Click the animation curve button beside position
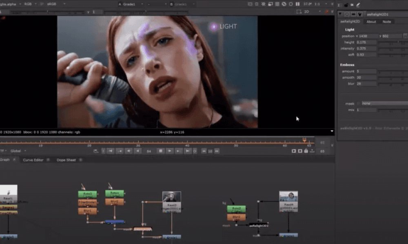408x244 pixels. pyautogui.click(x=406, y=36)
